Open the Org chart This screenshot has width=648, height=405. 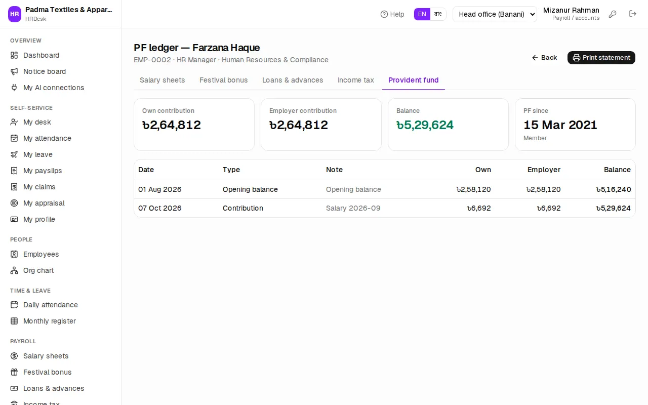click(x=61, y=270)
